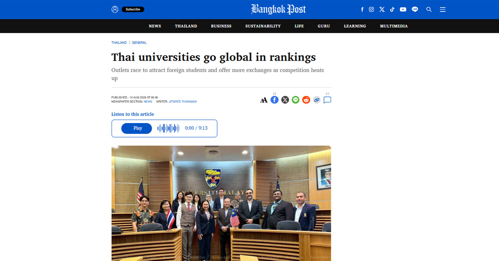Switch to the BUSINESS section

click(221, 26)
